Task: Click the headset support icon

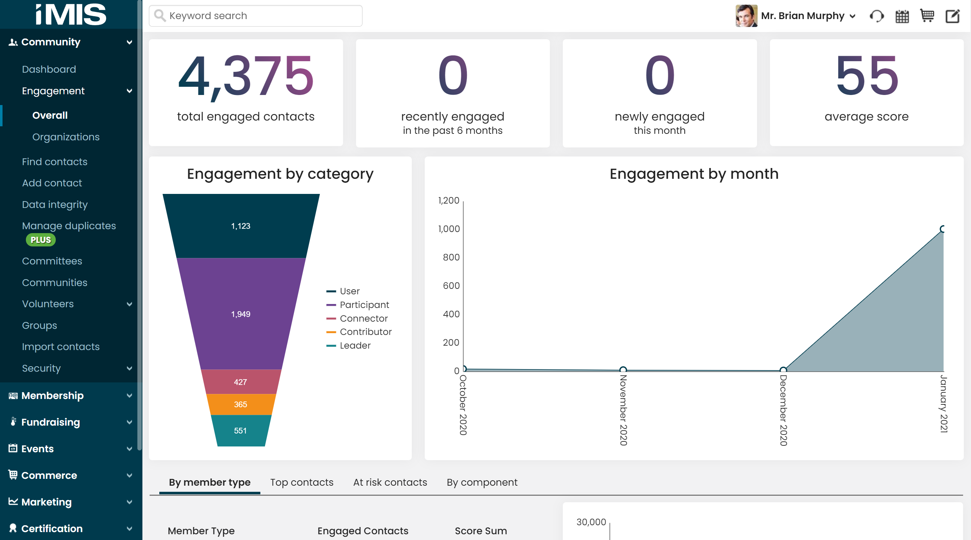Action: 876,16
